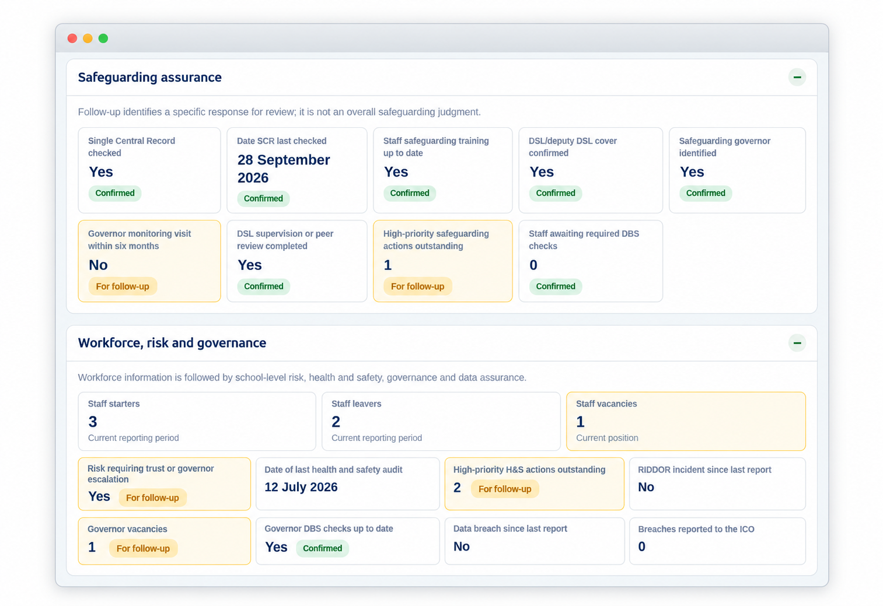Viewport: 883px width, 606px height.
Task: Click For follow-up badge for H&S actions outstanding
Action: (505, 489)
